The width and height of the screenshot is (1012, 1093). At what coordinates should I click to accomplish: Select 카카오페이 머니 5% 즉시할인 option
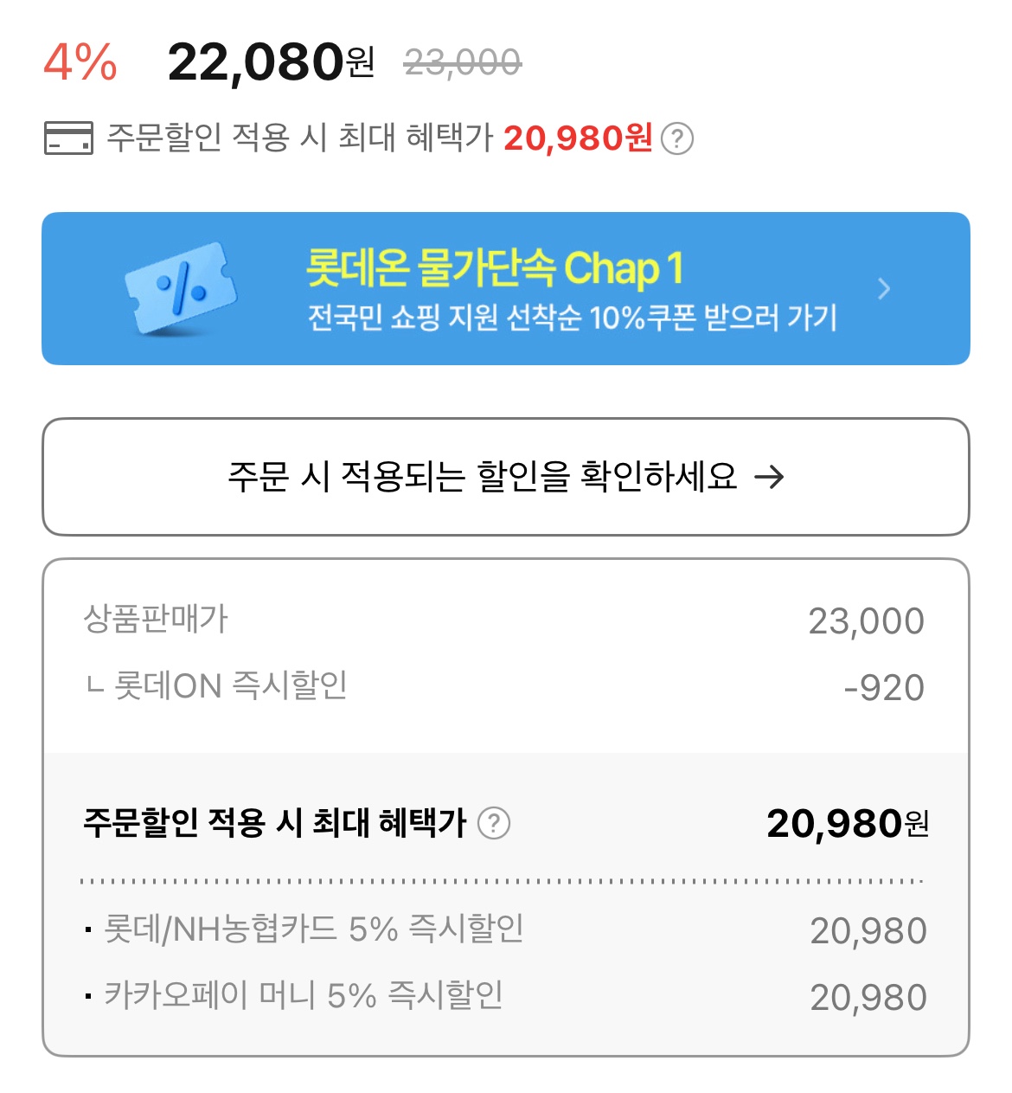(506, 995)
